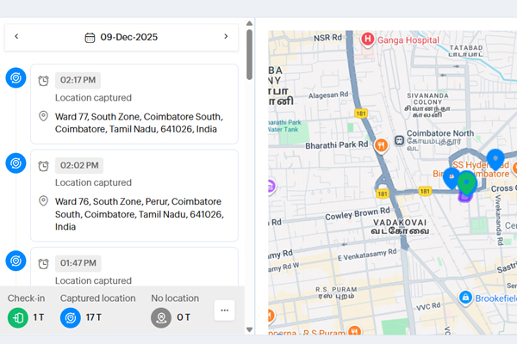Open the 09-Dec-2025 date picker

121,37
